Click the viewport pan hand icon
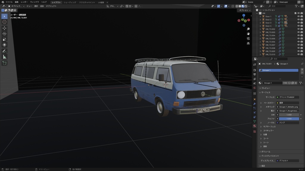305x171 pixels. click(248, 34)
